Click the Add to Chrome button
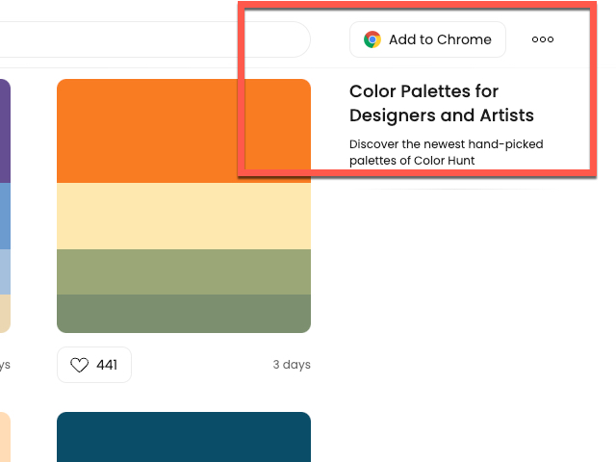This screenshot has height=462, width=616. pos(427,39)
